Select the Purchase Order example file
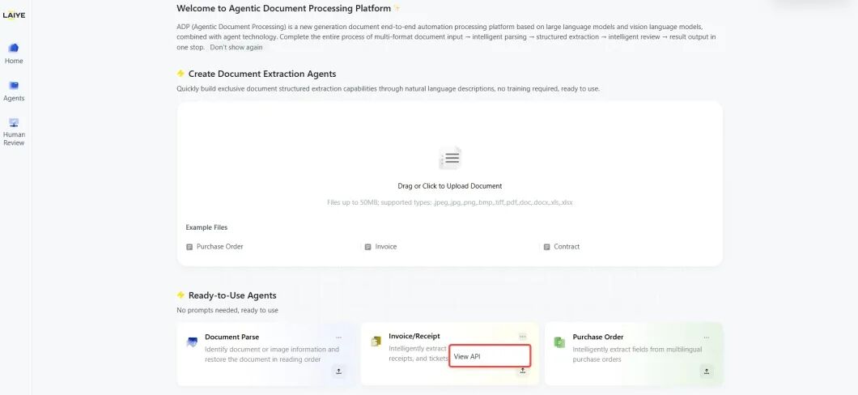This screenshot has width=858, height=395. point(219,247)
